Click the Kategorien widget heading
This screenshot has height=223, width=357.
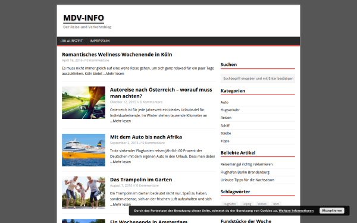[233, 91]
